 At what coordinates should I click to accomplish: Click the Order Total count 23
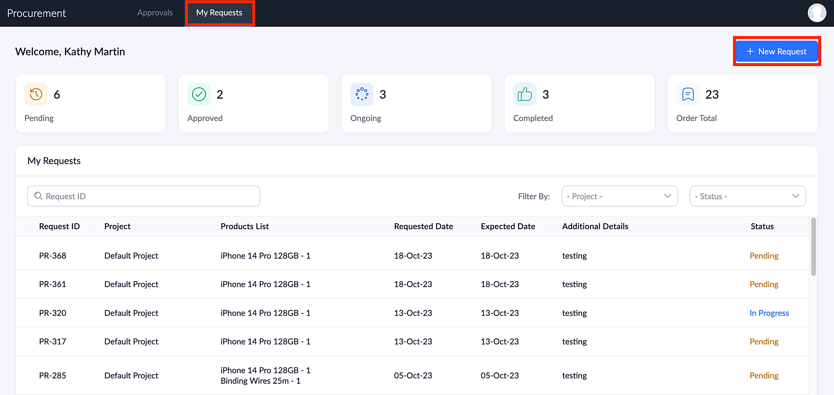(712, 95)
